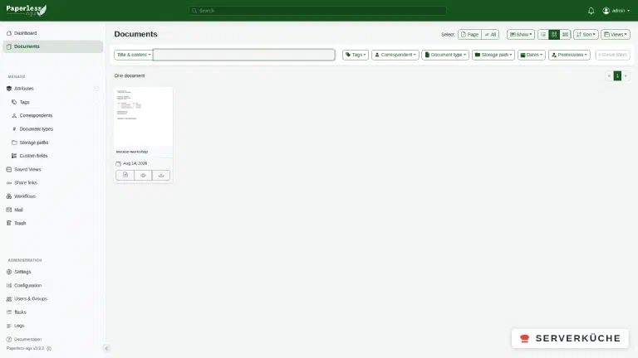Screen dimensions: 638x358
Task: Open Tags in the sidebar
Action: 24,102
